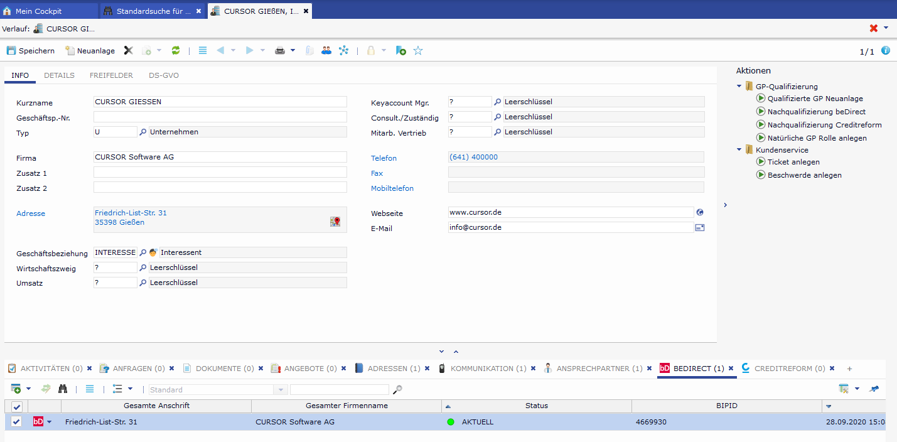Toggle the select-all checkbox in table header
This screenshot has height=442, width=897.
(17, 406)
